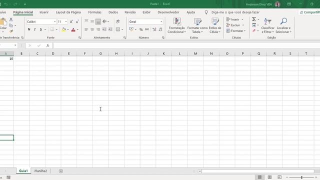
Task: Activate the Format Painter brush
Action: [11, 31]
